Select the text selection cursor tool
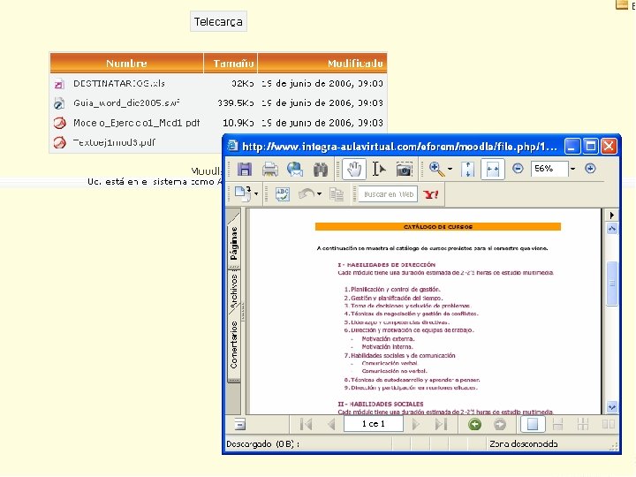Image resolution: width=636 pixels, height=477 pixels. click(x=379, y=169)
